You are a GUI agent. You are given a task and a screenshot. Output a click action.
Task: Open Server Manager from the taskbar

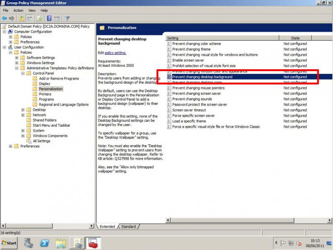click(28, 243)
